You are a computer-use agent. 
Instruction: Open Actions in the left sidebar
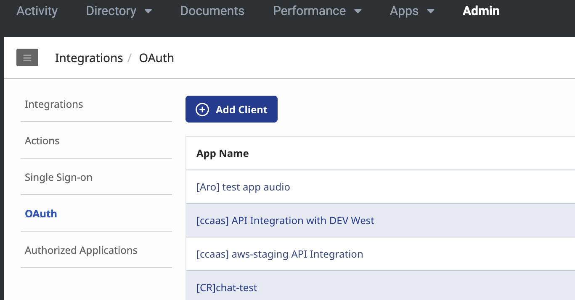[x=42, y=141]
